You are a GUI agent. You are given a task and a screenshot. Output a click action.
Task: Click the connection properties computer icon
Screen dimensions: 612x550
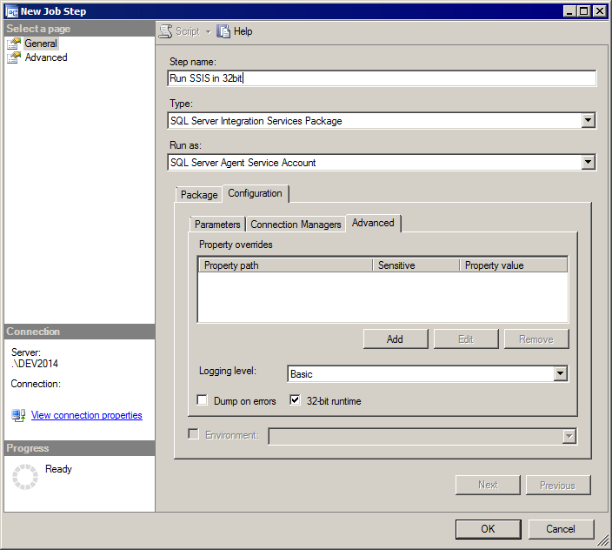(x=18, y=415)
